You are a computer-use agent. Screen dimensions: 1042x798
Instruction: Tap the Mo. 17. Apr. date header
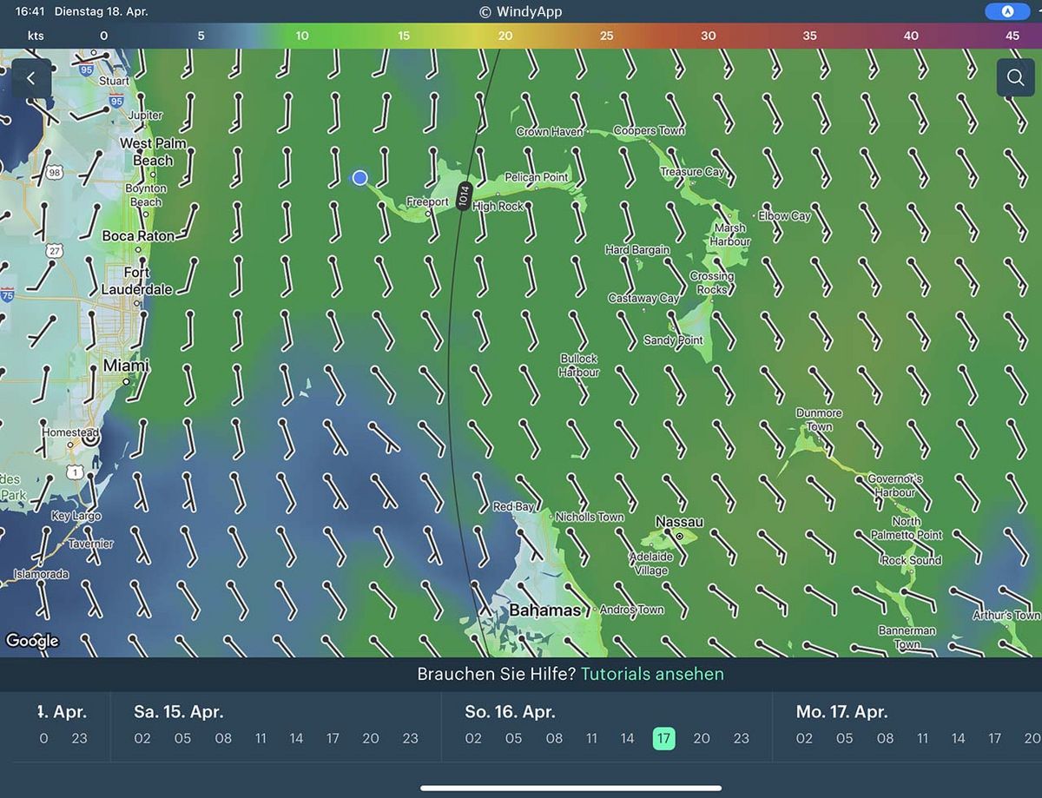[841, 712]
